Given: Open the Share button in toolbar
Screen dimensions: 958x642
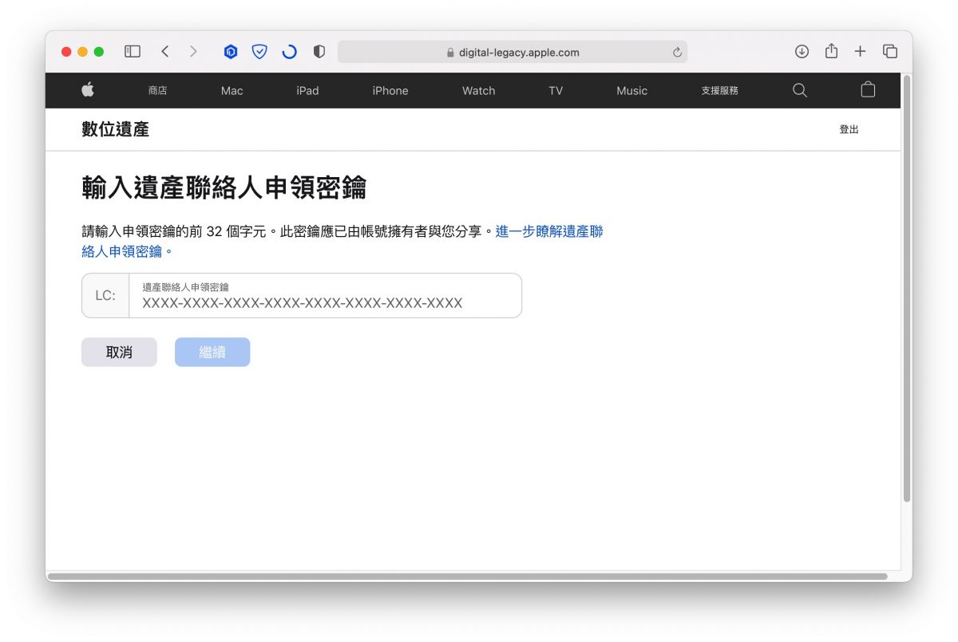Looking at the screenshot, I should pyautogui.click(x=831, y=51).
